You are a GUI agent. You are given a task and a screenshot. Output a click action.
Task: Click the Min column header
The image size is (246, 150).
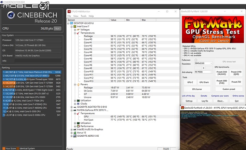(x=133, y=20)
